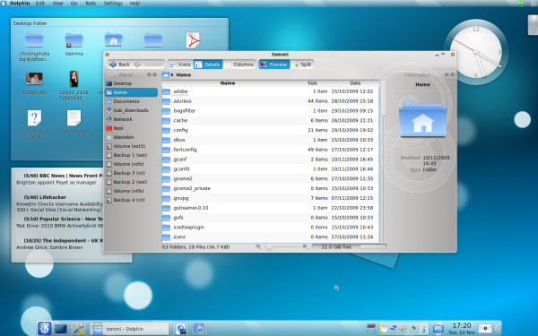
Task: Click the show desktop icon in panel
Action: [x=60, y=329]
